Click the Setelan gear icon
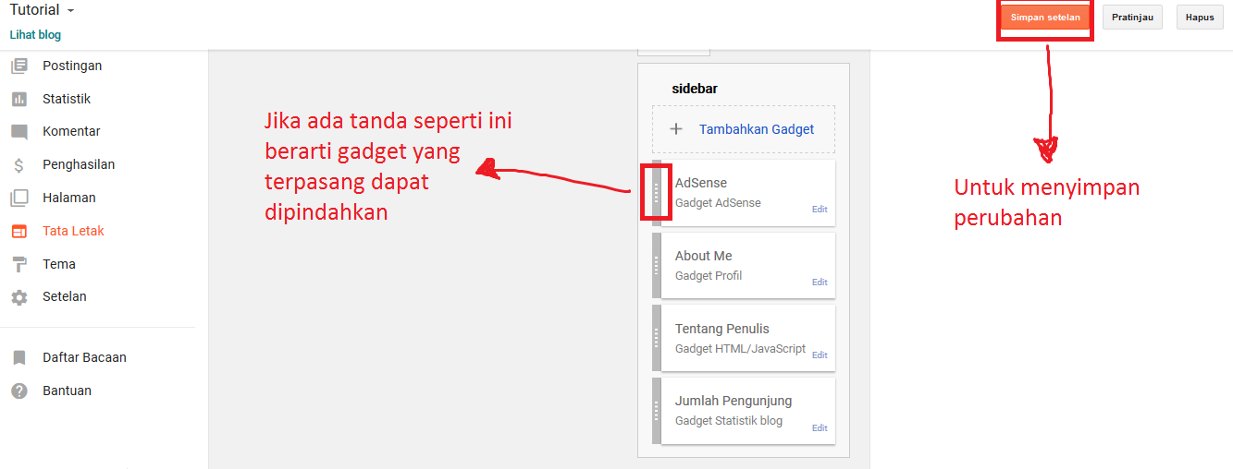Screen dimensions: 1233x469 tap(19, 297)
